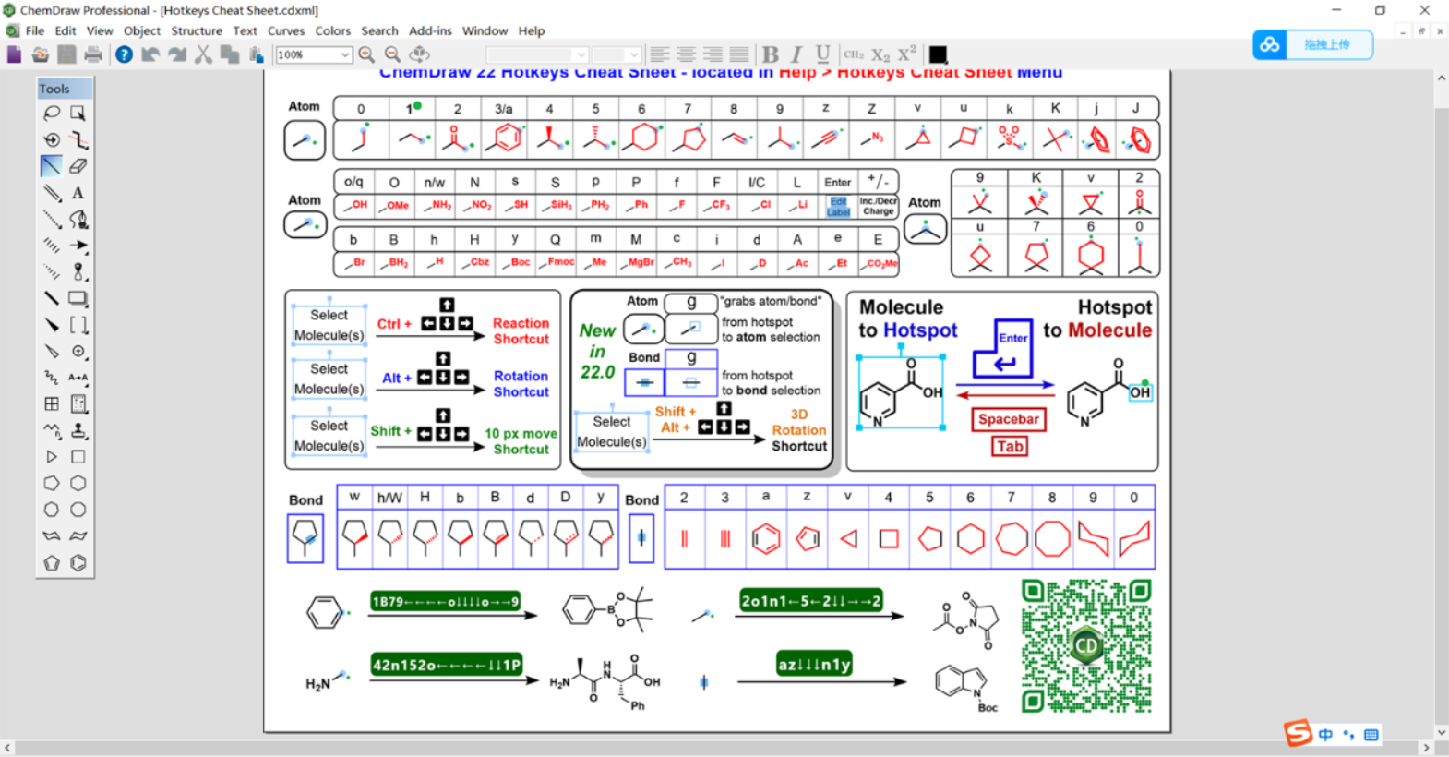The height and width of the screenshot is (757, 1449).
Task: Click 'Reaction Shortcut' red text
Action: tap(521, 331)
